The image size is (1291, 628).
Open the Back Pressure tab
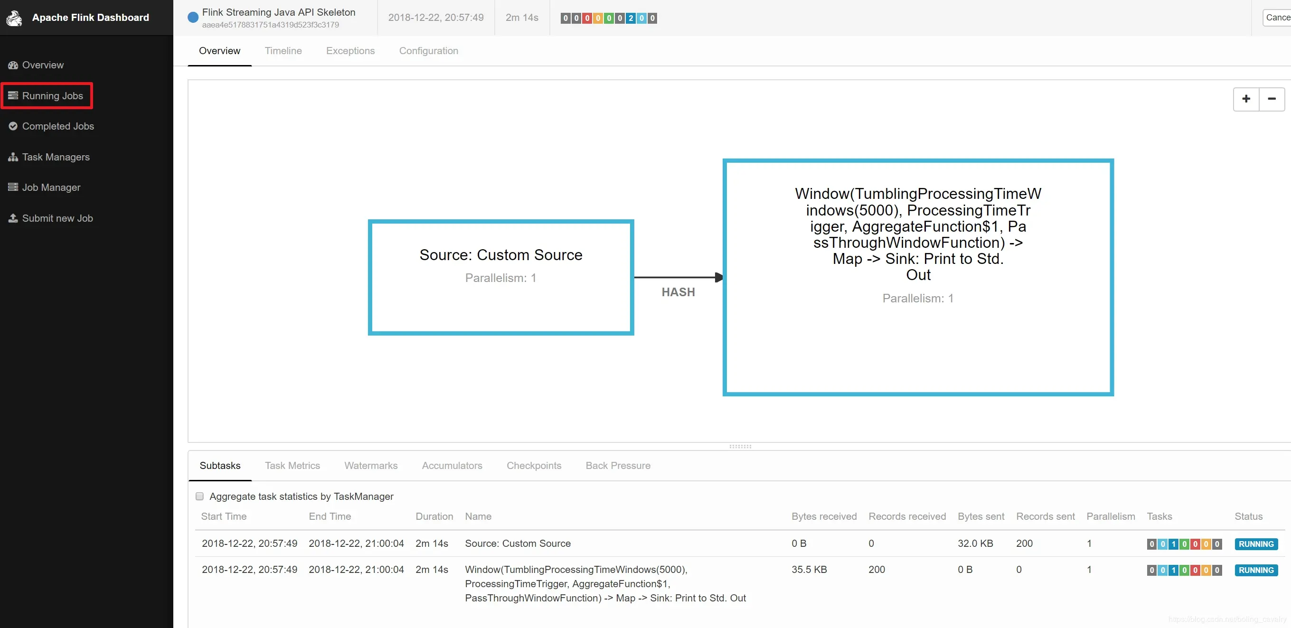click(617, 466)
